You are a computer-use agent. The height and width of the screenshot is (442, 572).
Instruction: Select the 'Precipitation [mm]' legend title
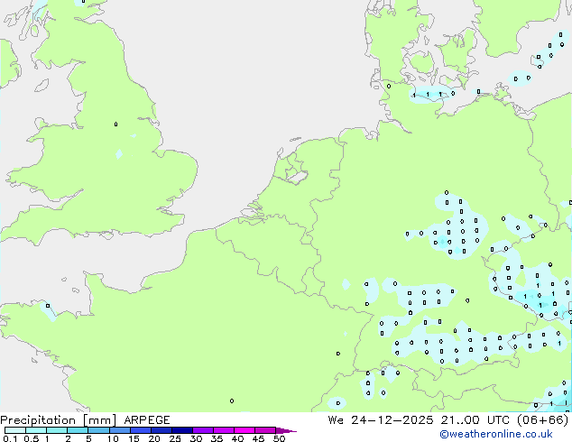tap(59, 420)
